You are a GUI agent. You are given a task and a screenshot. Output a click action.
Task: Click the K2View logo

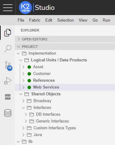tap(25, 8)
